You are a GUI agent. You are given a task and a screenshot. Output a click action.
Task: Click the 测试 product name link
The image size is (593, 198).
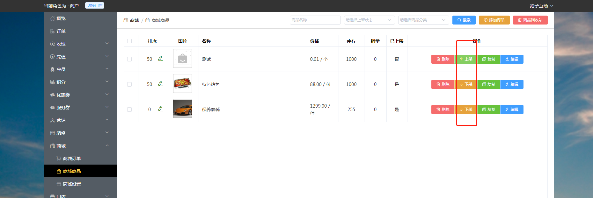click(x=206, y=59)
